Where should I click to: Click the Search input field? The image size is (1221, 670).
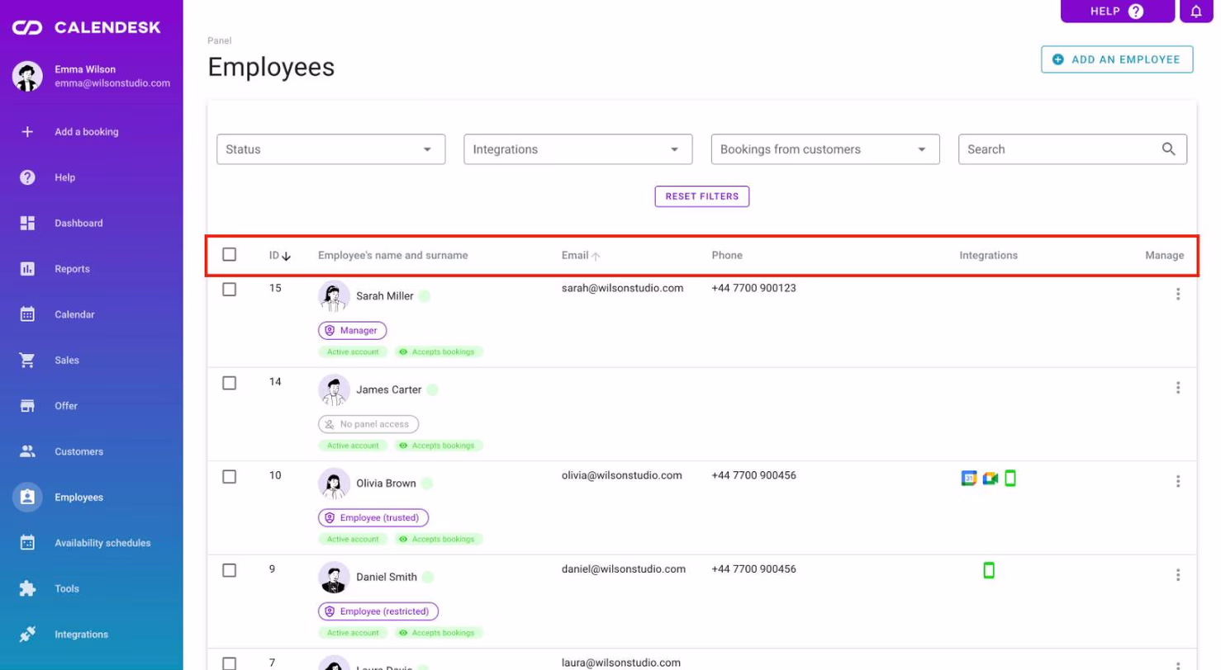click(x=1072, y=149)
